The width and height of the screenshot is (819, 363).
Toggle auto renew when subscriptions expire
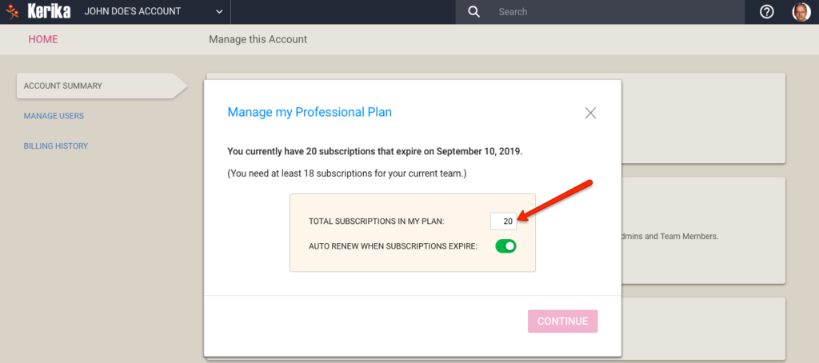[505, 246]
